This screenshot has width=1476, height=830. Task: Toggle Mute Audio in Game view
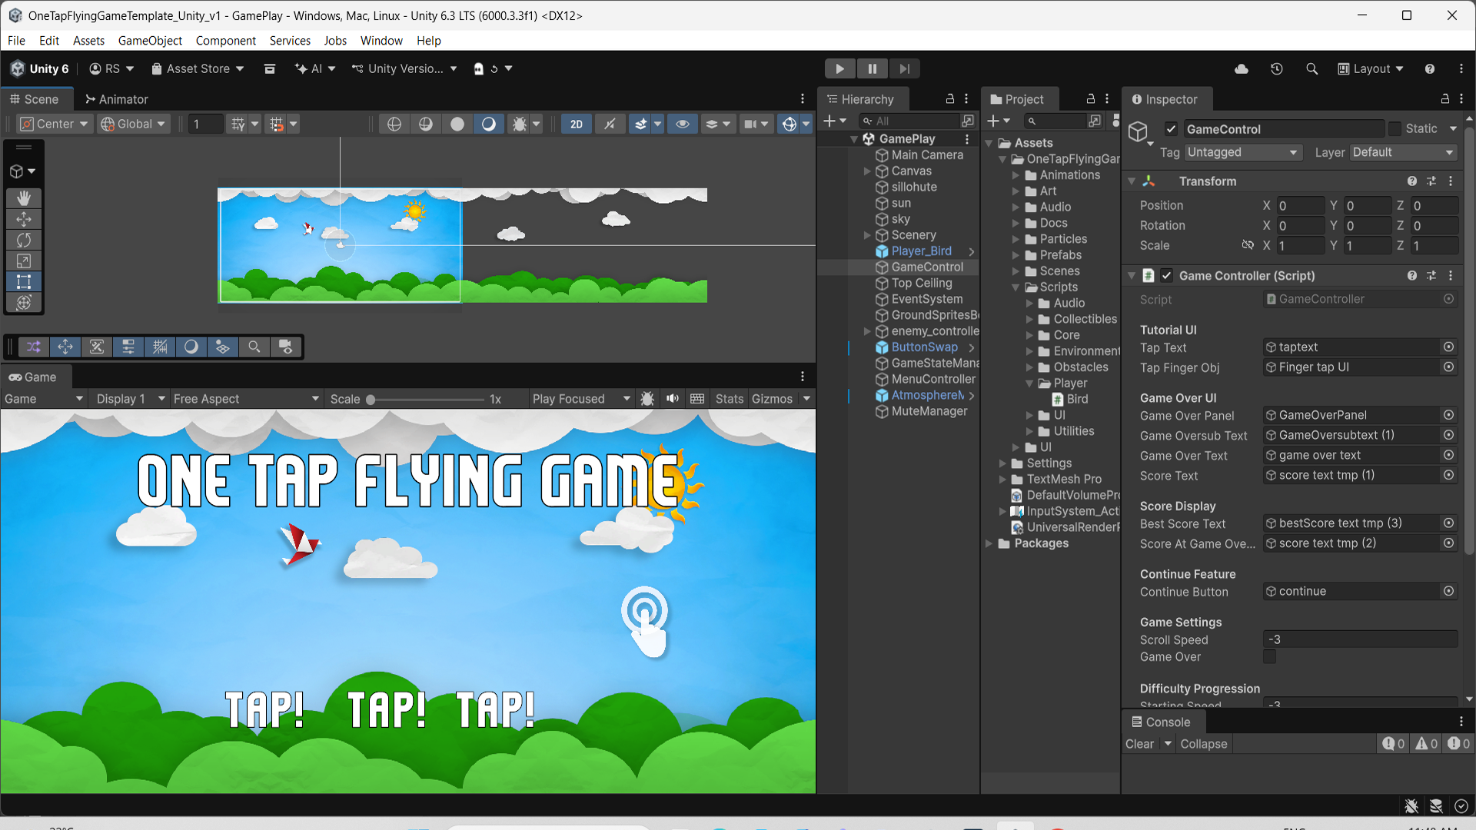673,398
